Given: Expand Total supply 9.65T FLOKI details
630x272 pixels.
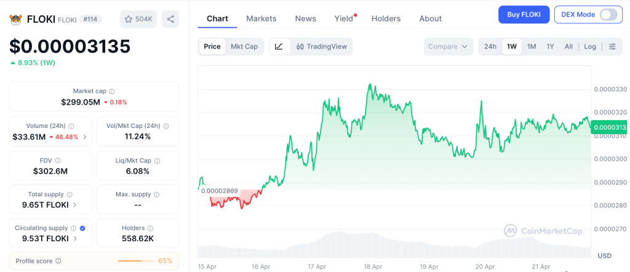Looking at the screenshot, I should (x=74, y=204).
